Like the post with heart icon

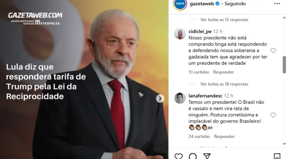179,156
